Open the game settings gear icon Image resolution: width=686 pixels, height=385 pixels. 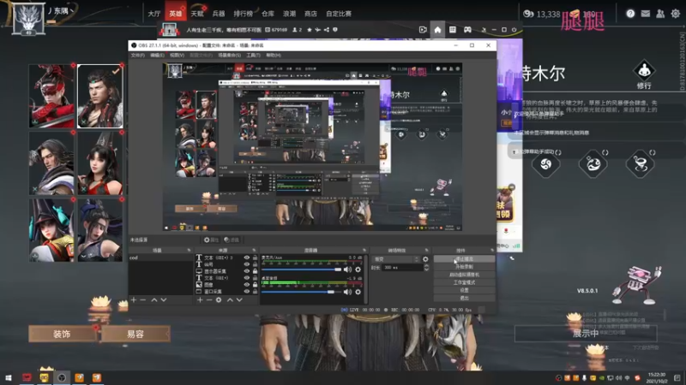(x=676, y=14)
